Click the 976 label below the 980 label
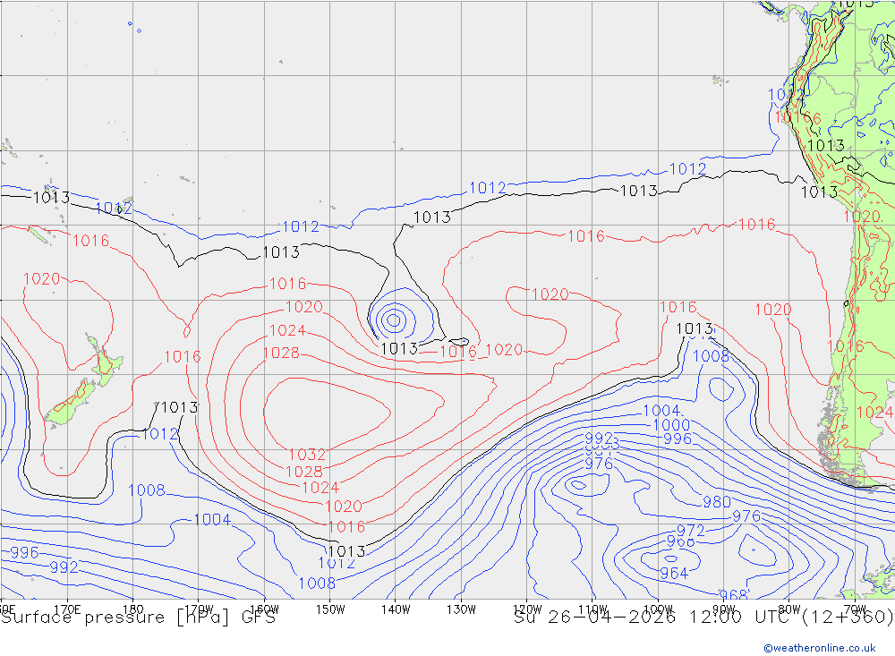This screenshot has height=656, width=895. point(746,516)
